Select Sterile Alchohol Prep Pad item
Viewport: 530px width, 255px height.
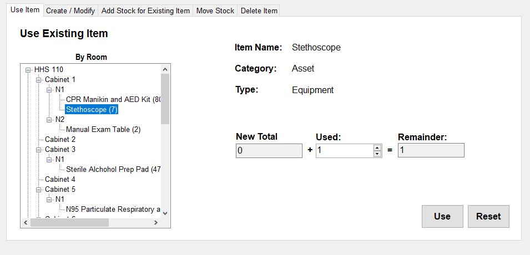pyautogui.click(x=113, y=169)
